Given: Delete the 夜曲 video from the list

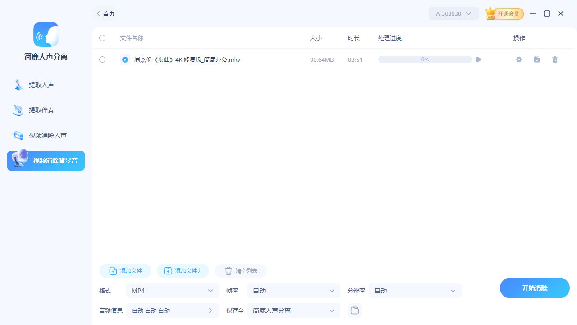Looking at the screenshot, I should 555,60.
